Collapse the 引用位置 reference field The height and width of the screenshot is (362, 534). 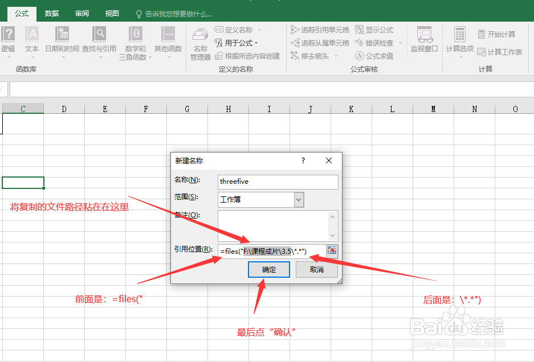pos(331,250)
